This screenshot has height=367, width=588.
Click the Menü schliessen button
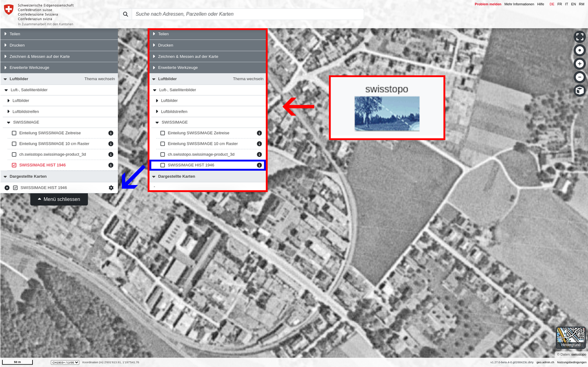coord(59,199)
